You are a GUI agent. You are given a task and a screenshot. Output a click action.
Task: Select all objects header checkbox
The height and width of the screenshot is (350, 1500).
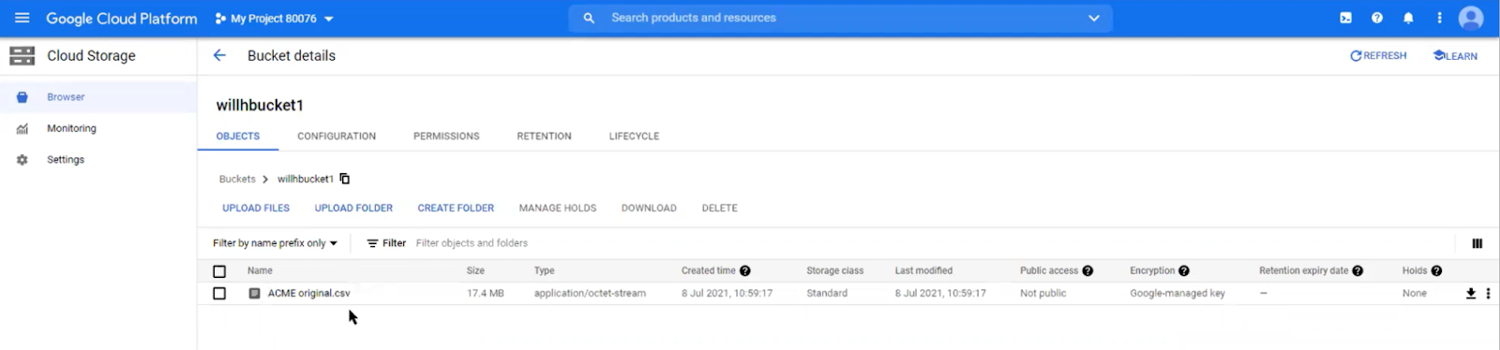[x=219, y=271]
